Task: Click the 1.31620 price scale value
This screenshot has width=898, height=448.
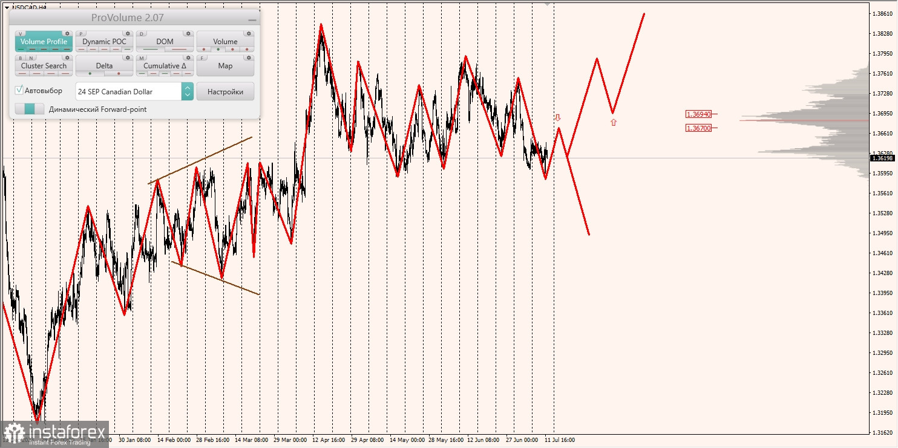Action: click(882, 432)
